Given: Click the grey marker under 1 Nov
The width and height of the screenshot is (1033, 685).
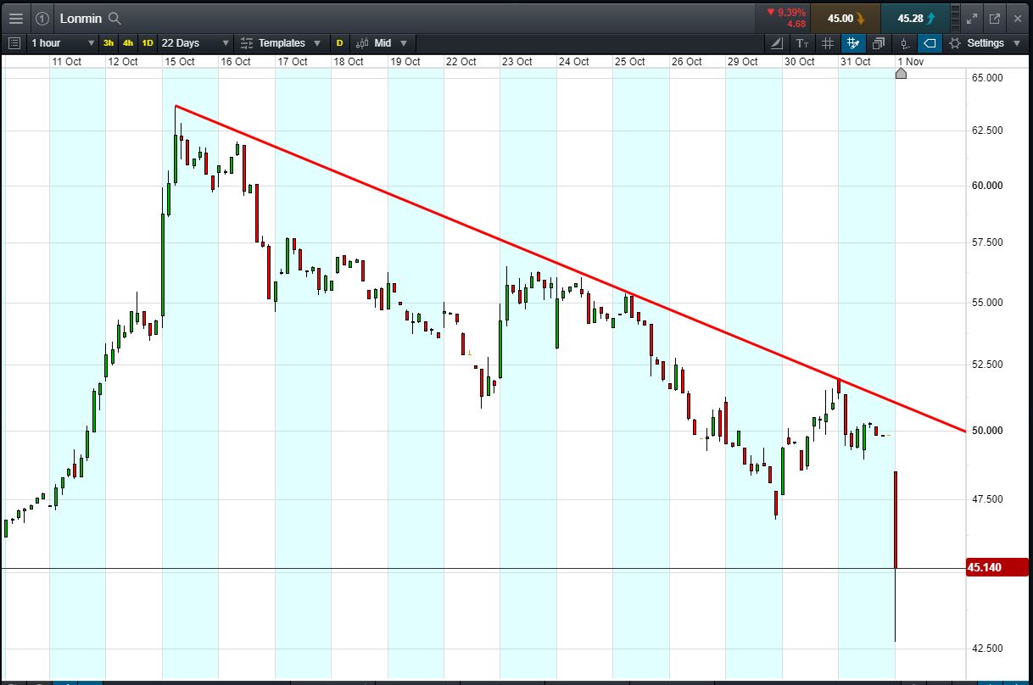Looking at the screenshot, I should [x=901, y=74].
